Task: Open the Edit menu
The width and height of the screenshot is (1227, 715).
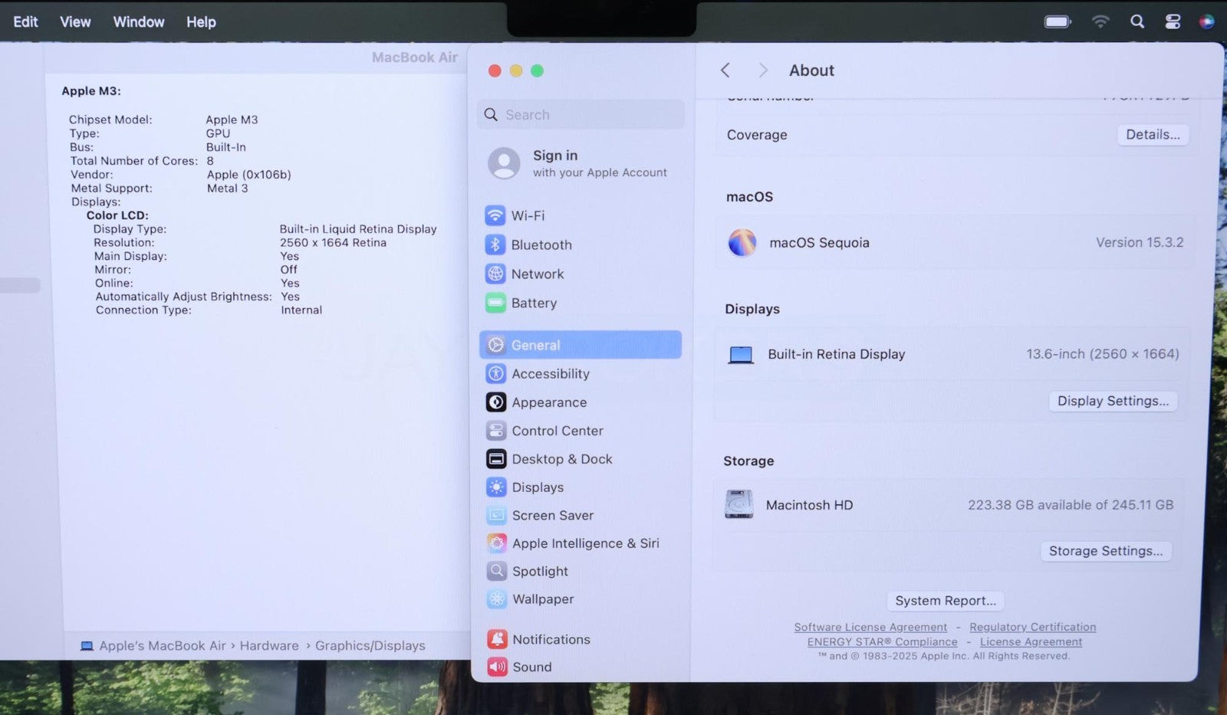Action: [x=25, y=21]
